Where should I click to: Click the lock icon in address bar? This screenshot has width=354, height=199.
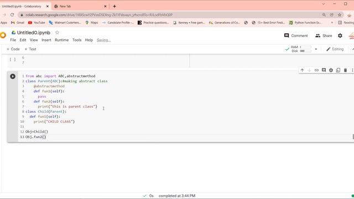pos(22,15)
